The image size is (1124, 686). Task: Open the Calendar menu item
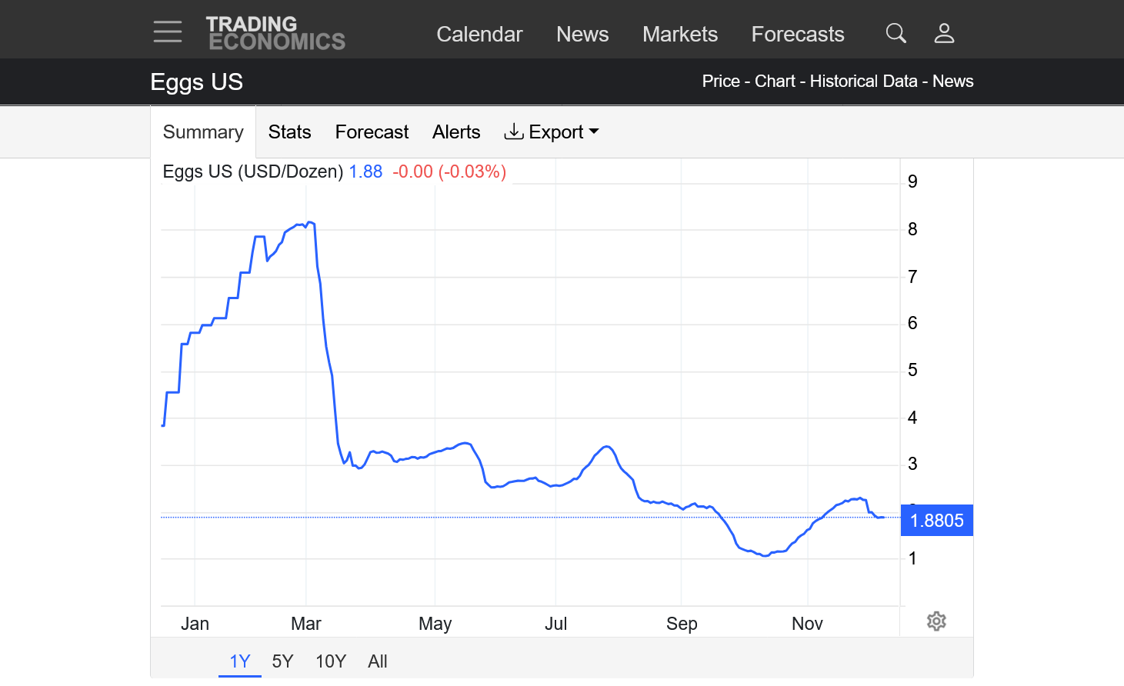tap(479, 35)
